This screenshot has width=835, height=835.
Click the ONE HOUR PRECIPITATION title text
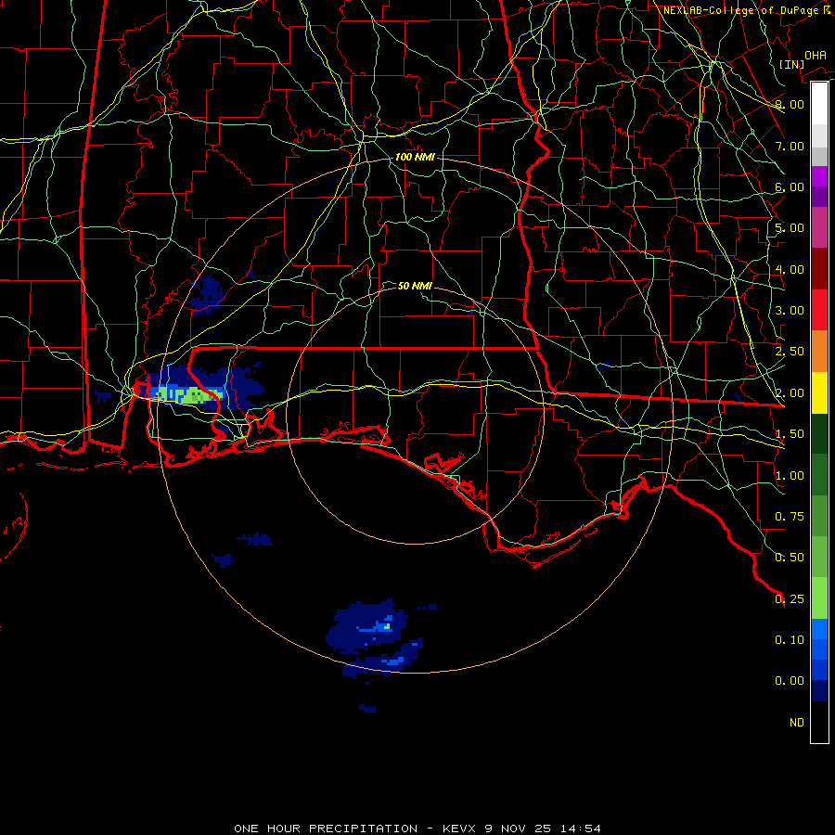(326, 829)
